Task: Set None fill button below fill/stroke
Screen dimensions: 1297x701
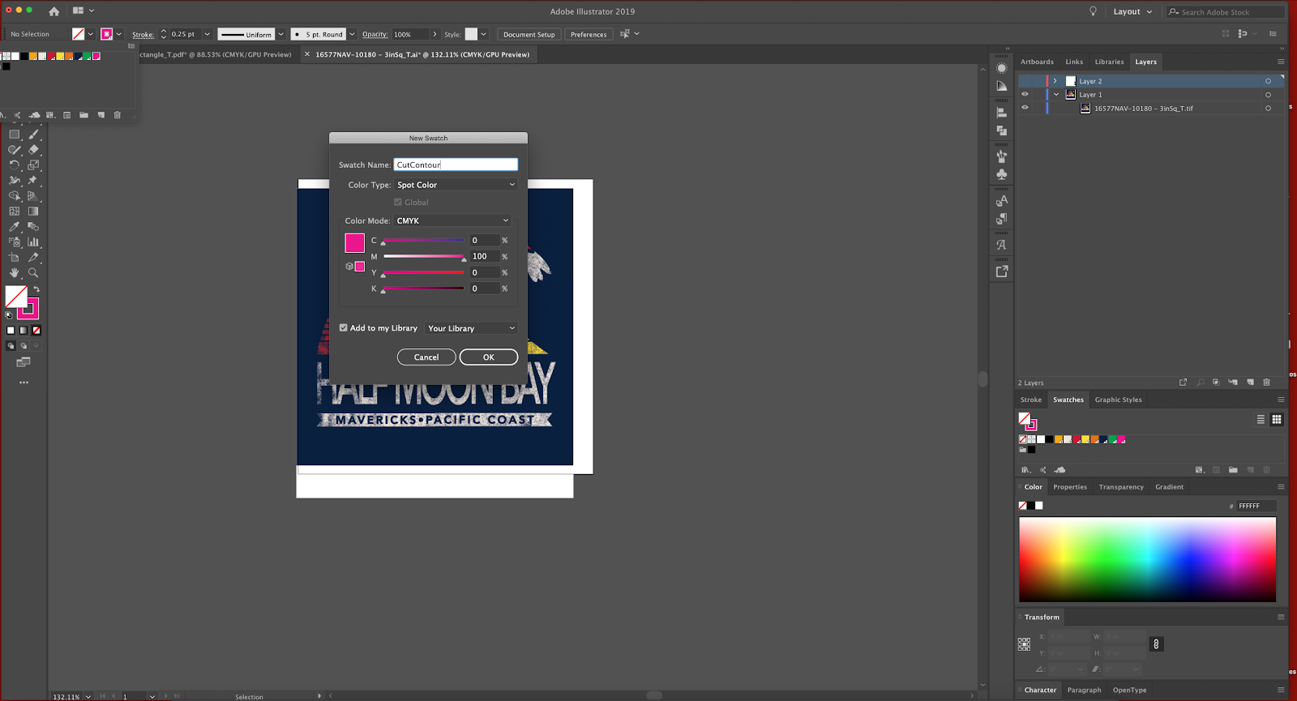Action: point(36,330)
